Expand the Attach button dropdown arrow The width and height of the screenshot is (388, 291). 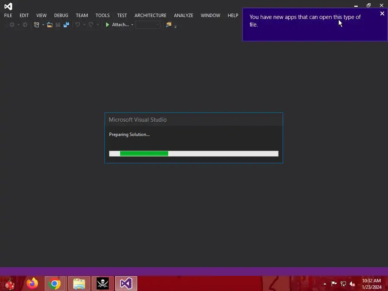coord(132,25)
